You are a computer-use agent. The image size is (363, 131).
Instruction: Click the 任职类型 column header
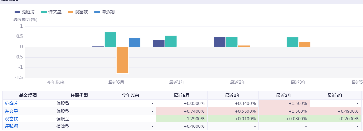pos(79,95)
